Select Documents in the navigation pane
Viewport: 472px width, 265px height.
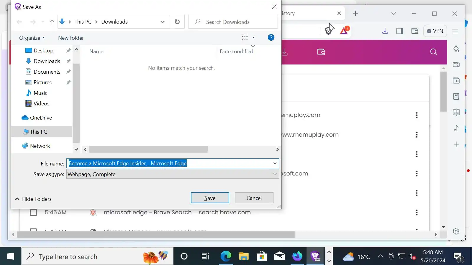point(47,72)
